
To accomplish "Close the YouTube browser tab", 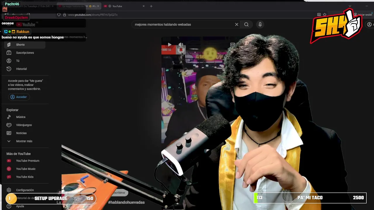I will pos(144,6).
